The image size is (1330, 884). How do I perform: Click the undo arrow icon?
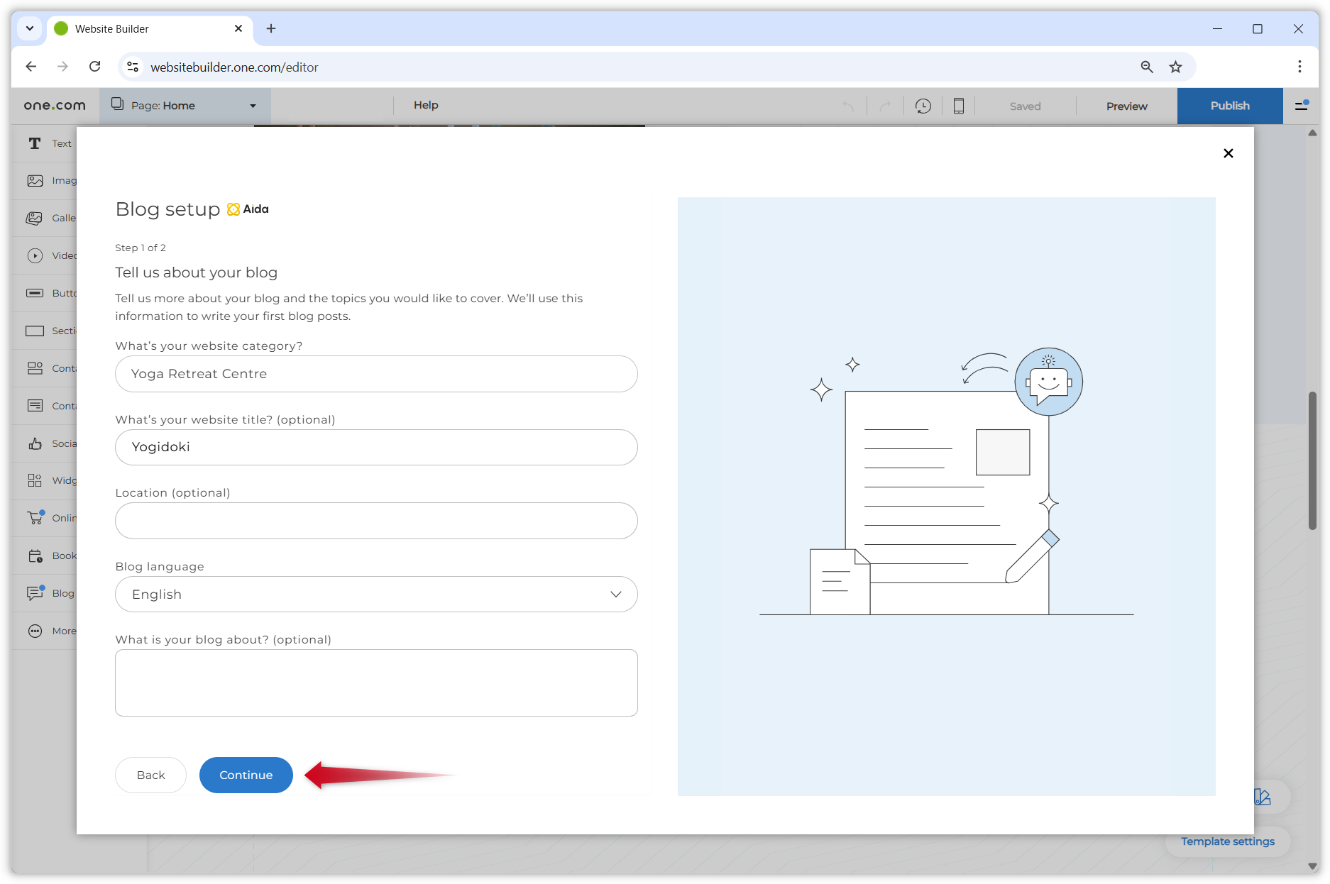[849, 105]
